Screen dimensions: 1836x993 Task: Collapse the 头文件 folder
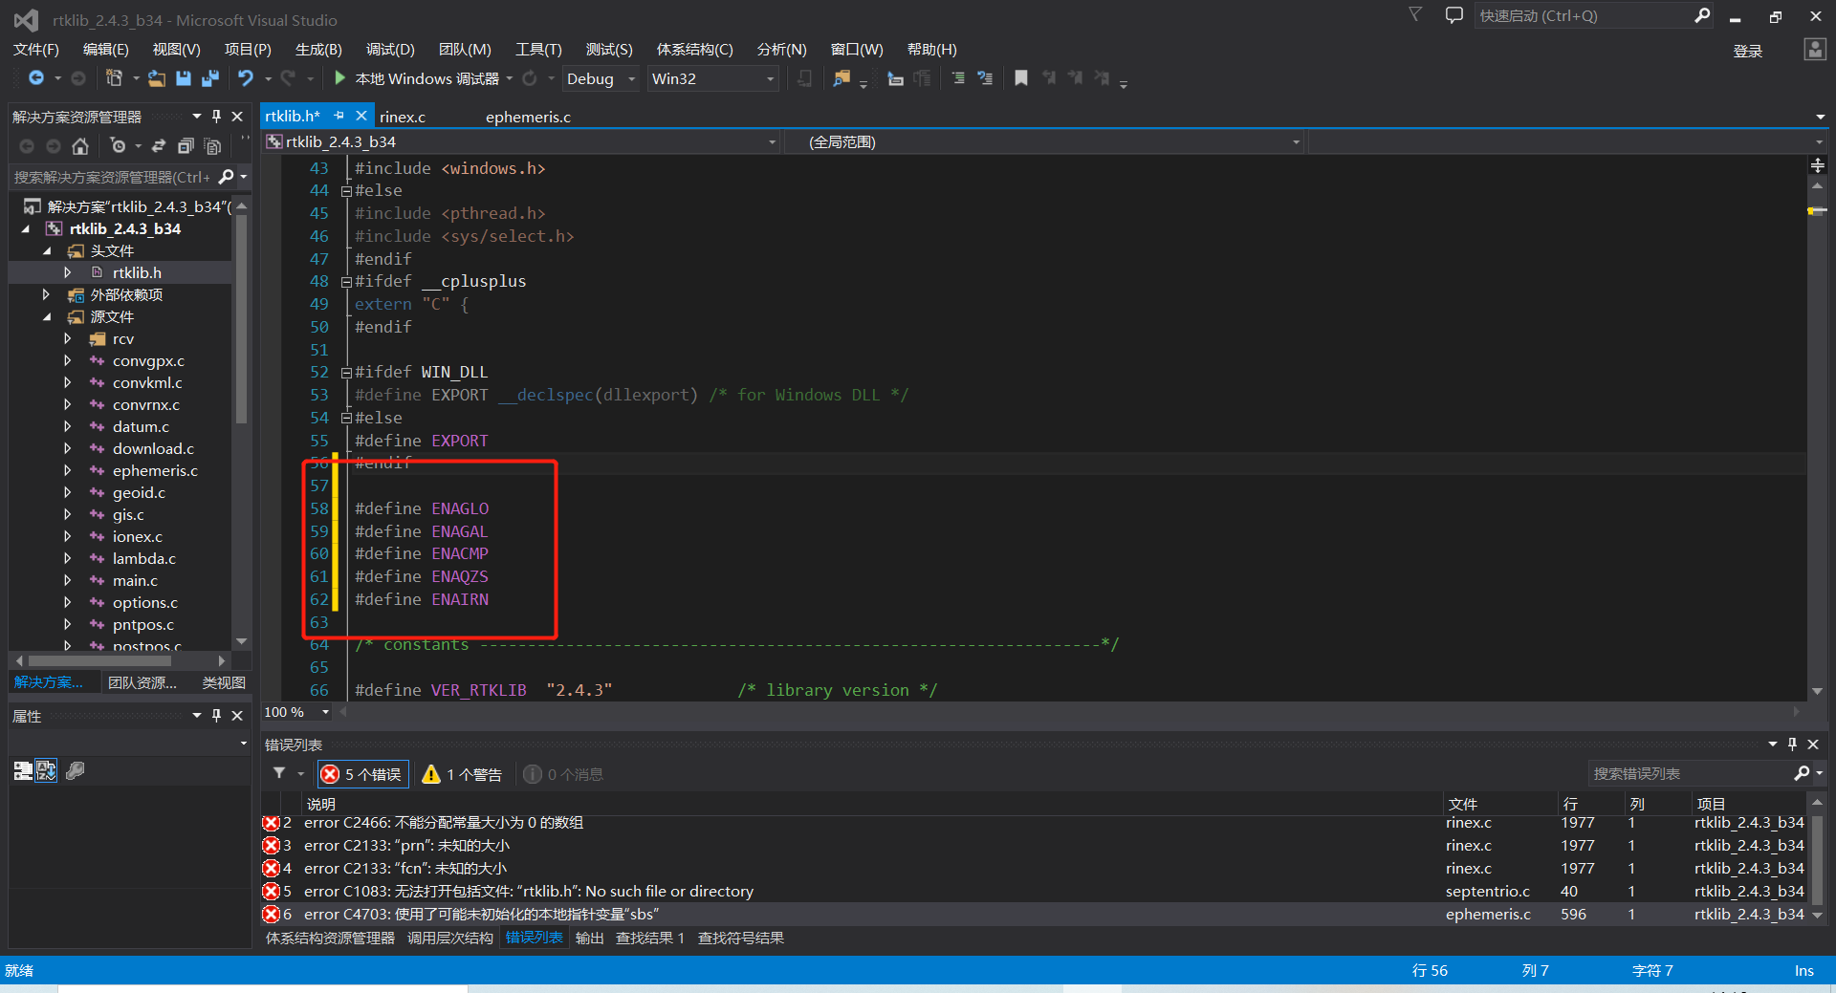point(47,250)
